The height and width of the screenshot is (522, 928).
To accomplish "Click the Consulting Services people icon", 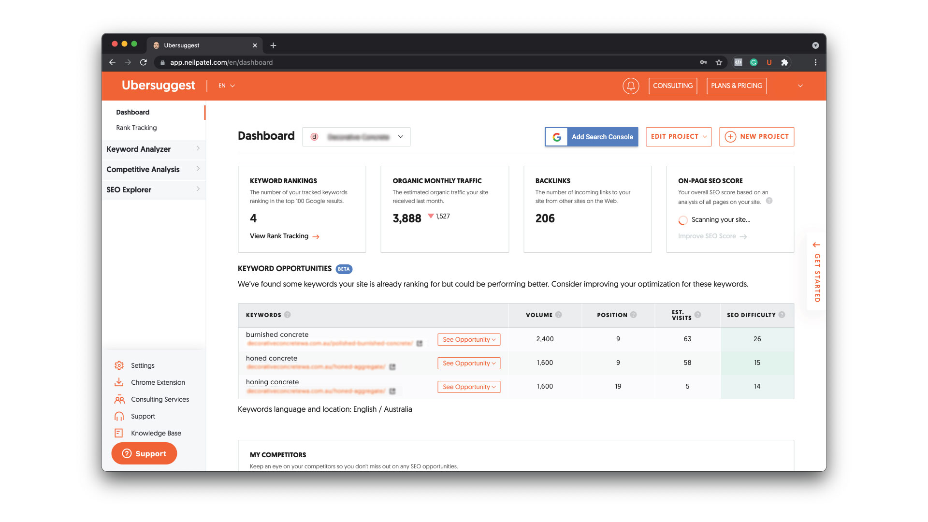I will [x=119, y=399].
